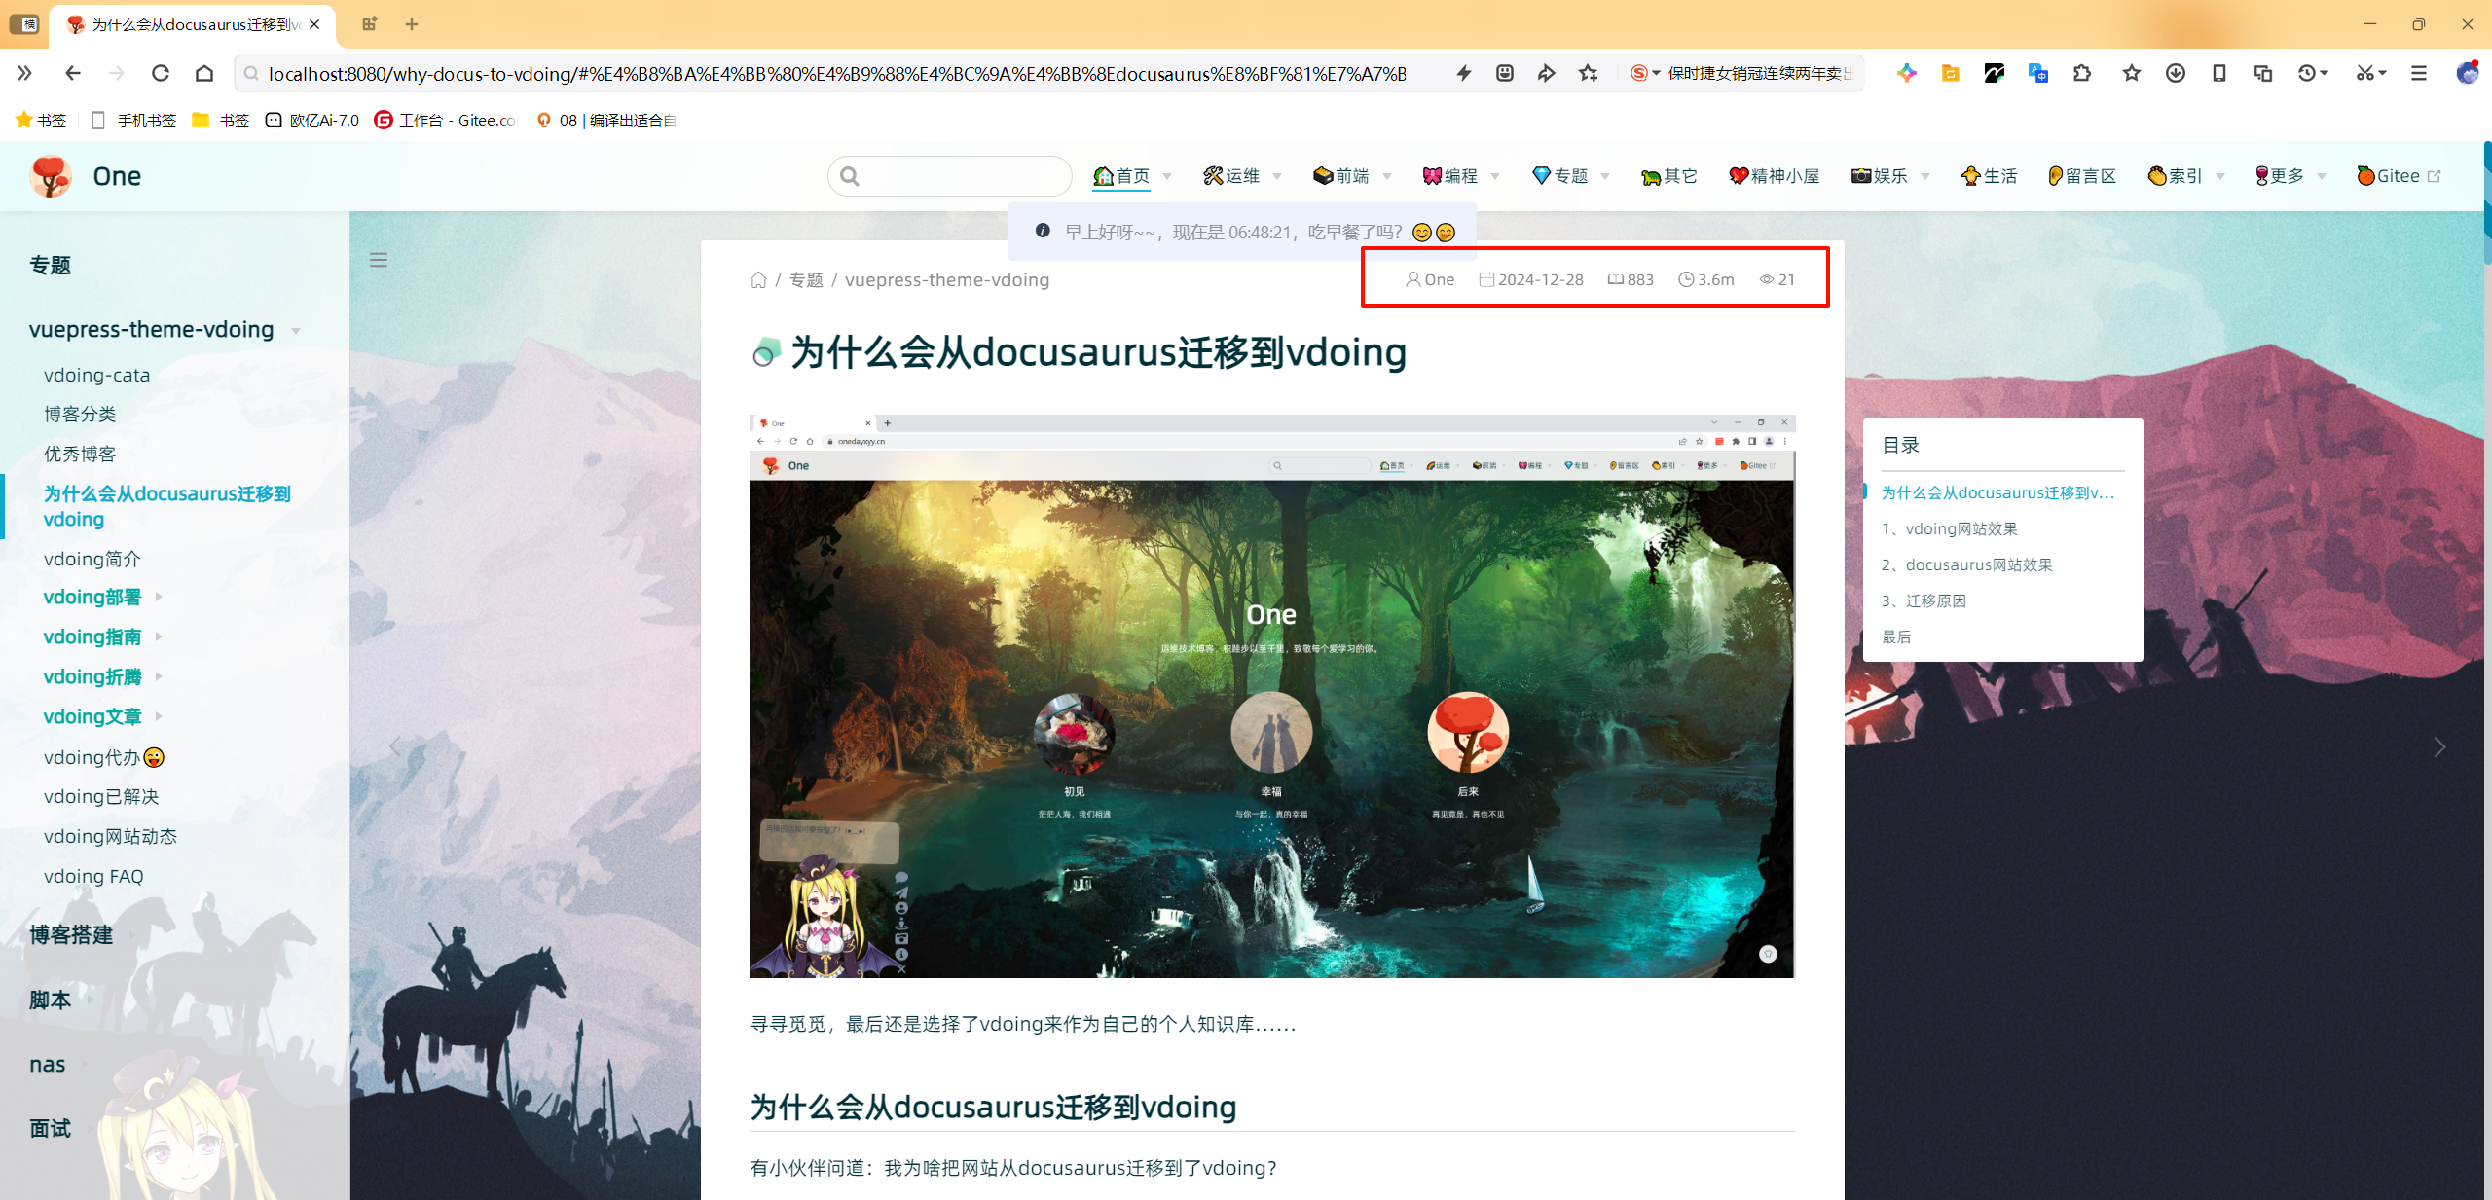Expand the vdoing折腾 sidebar group
Viewport: 2492px width, 1200px height.
point(159,676)
